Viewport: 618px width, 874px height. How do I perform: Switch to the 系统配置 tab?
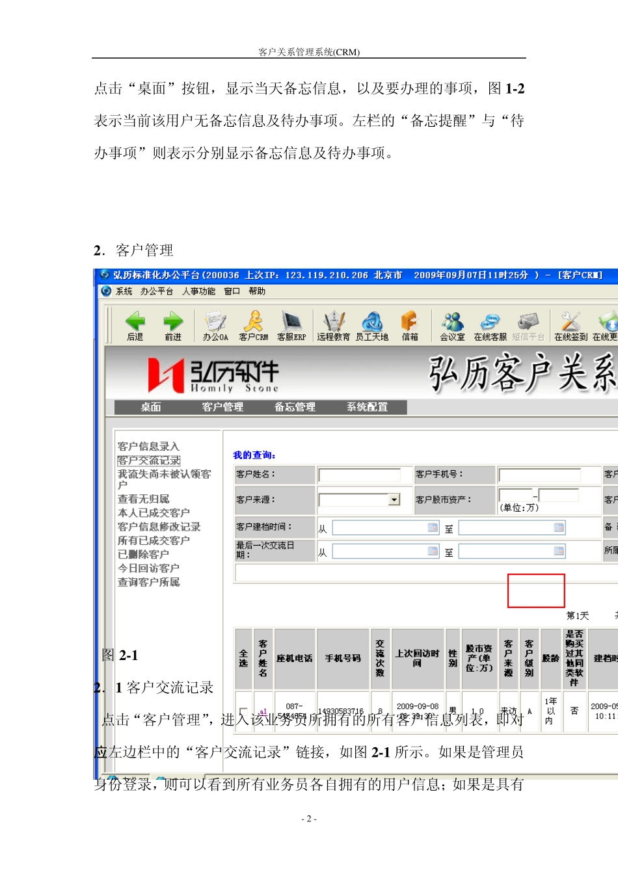click(367, 407)
